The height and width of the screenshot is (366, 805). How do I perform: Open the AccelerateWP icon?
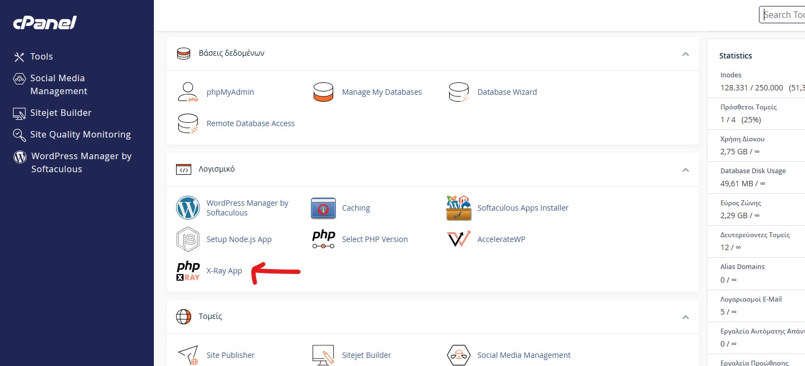(x=459, y=239)
